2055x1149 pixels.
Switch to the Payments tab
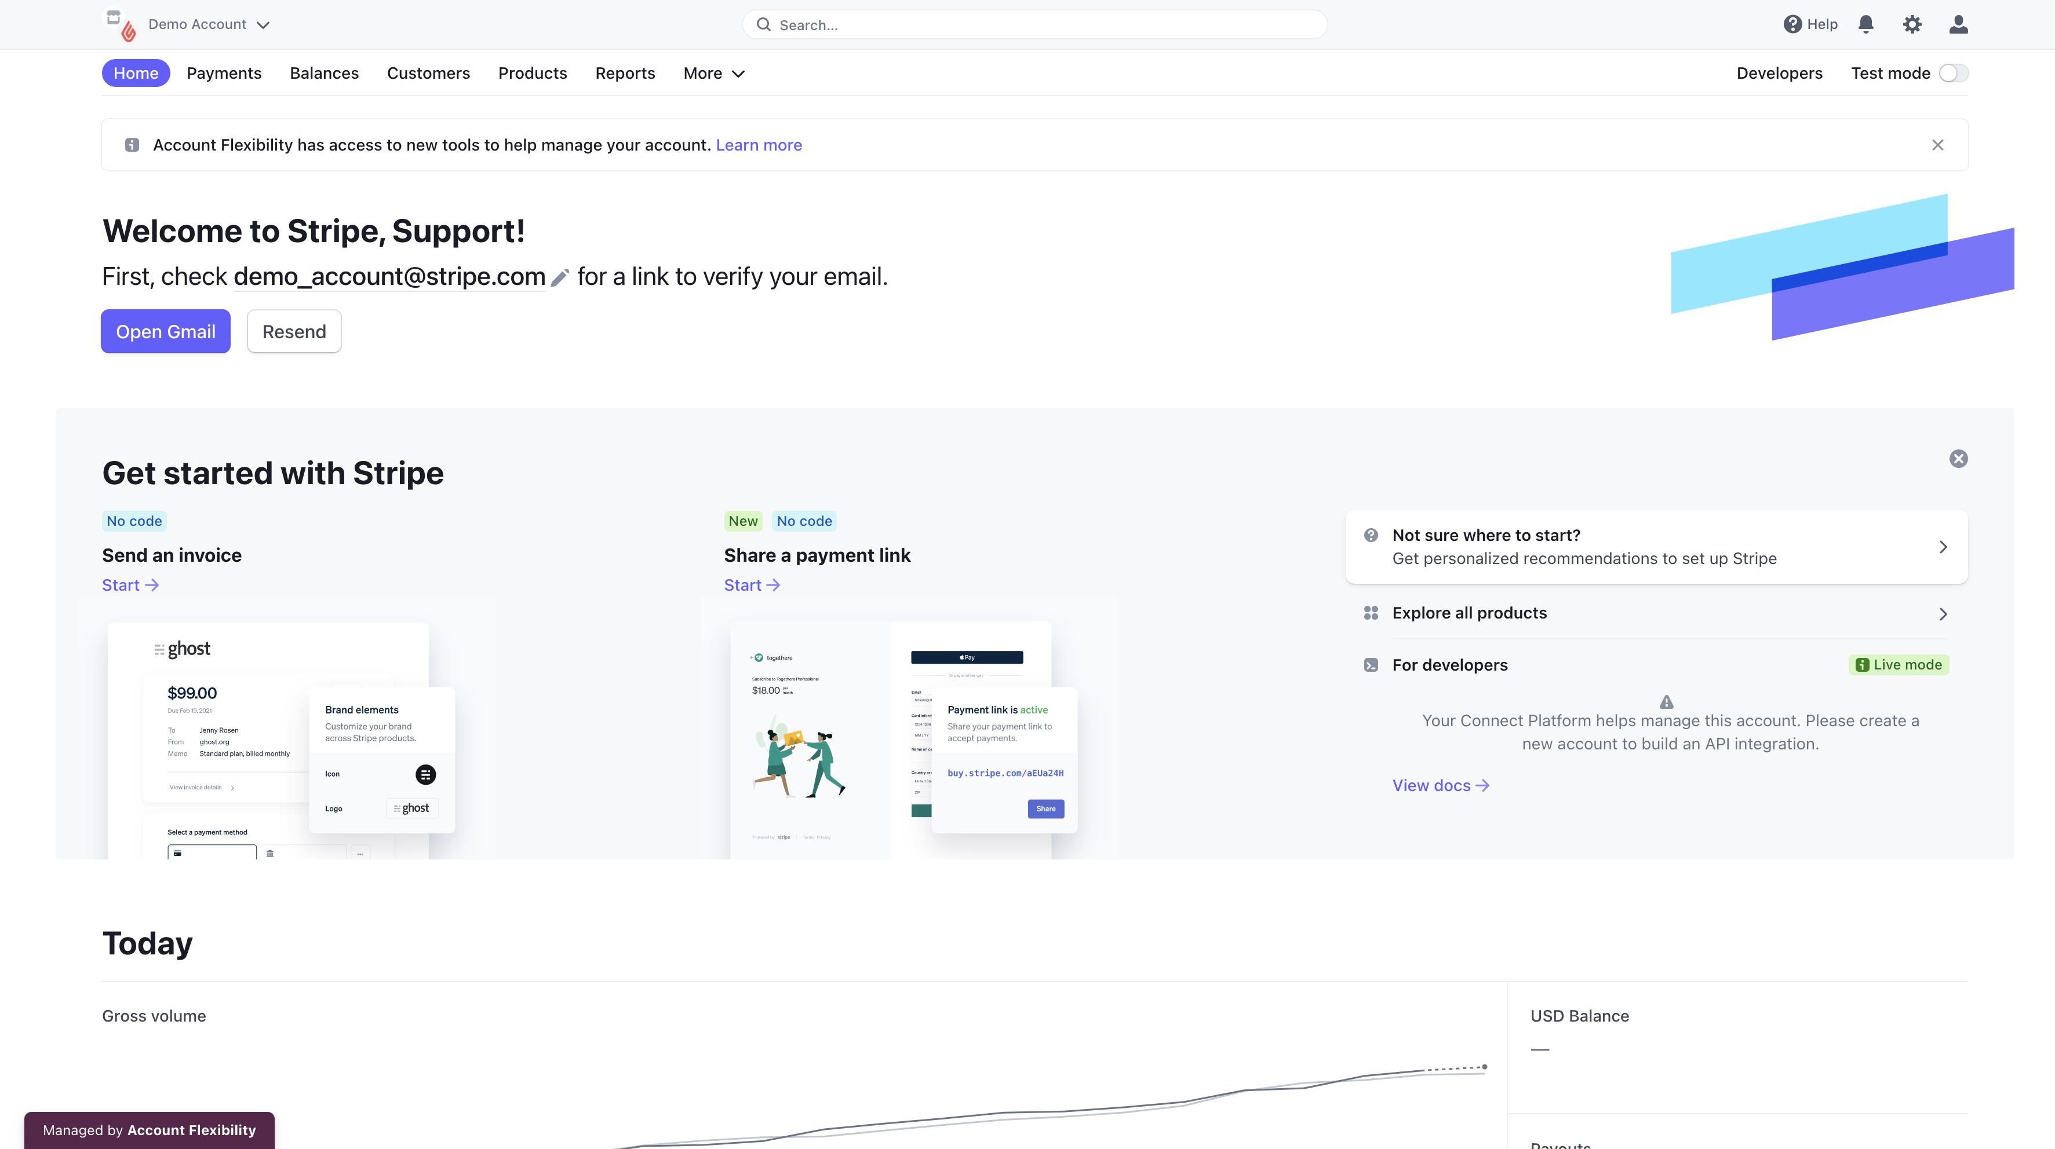tap(223, 74)
